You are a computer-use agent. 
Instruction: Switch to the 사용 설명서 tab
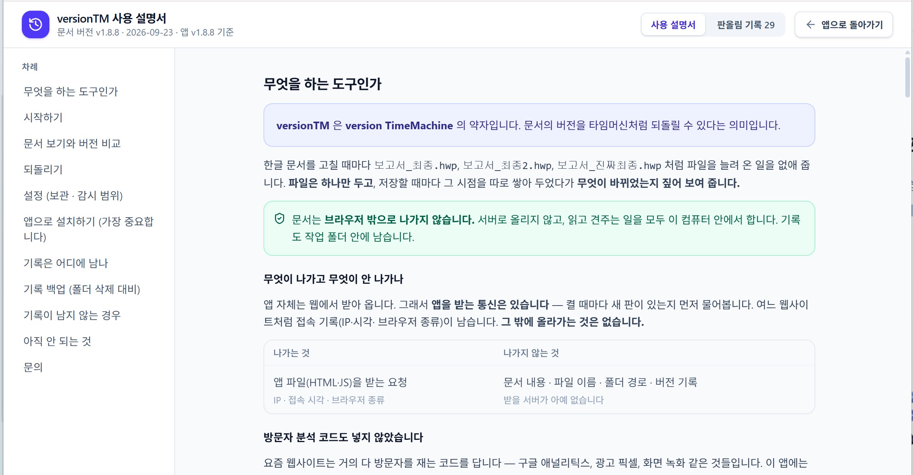673,25
